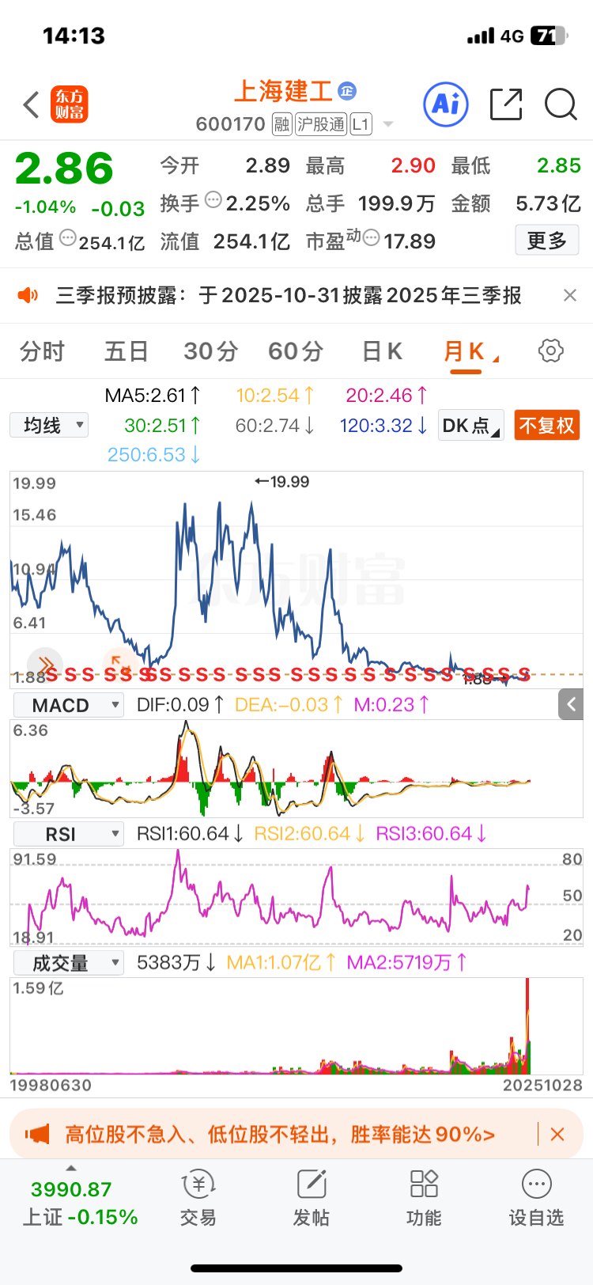Tap the 19.99 high price marker

(x=282, y=482)
